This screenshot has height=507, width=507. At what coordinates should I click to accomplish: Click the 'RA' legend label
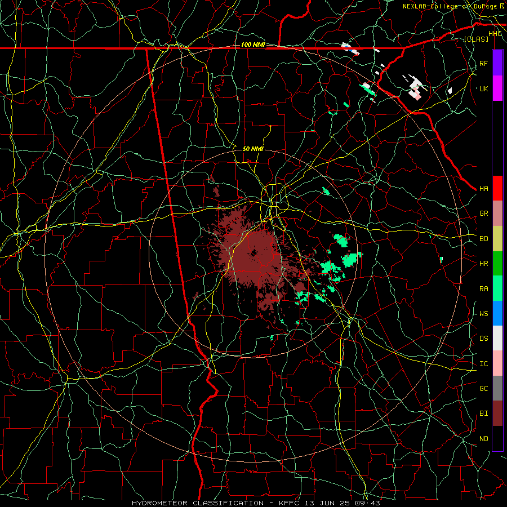(x=483, y=289)
